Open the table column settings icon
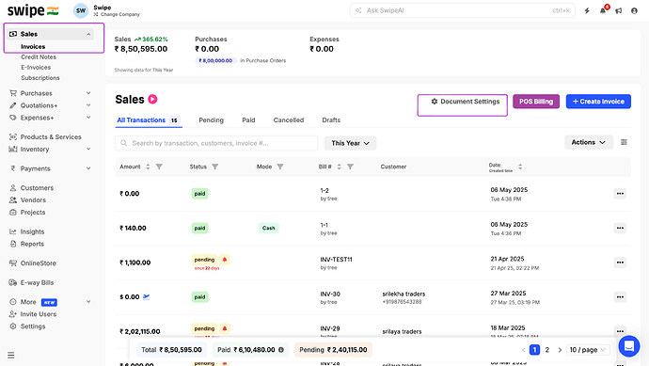This screenshot has width=649, height=366. click(x=624, y=142)
